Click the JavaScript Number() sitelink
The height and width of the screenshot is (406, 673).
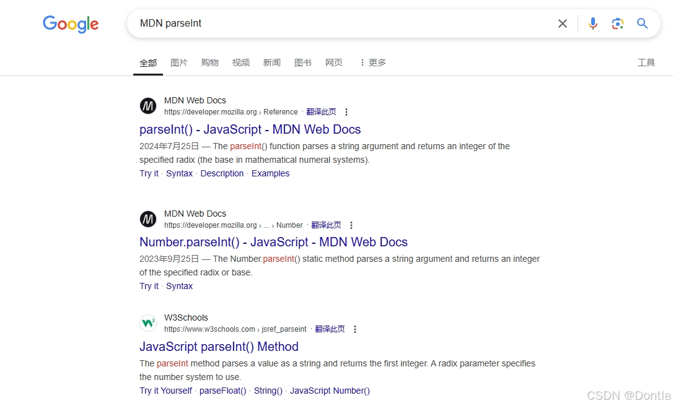click(x=330, y=391)
